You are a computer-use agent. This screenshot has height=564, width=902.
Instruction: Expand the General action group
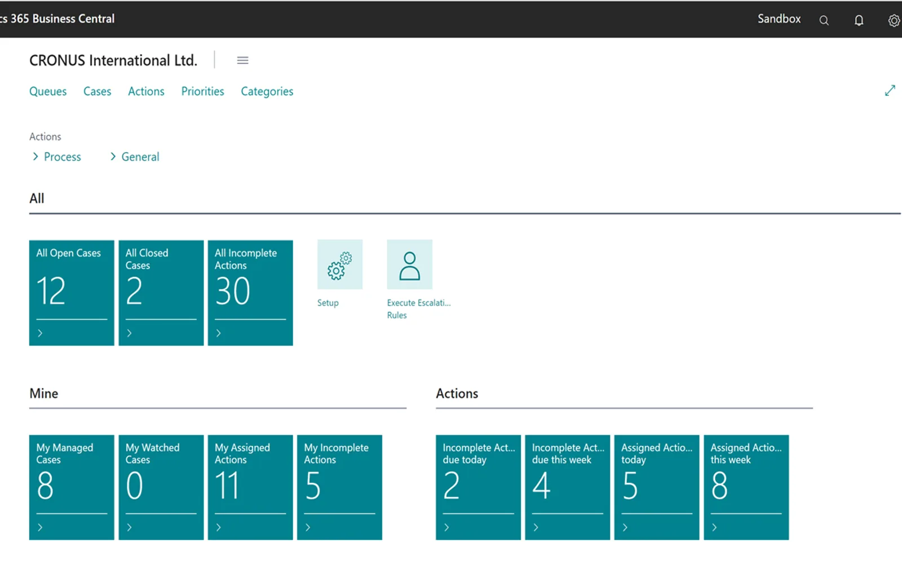tap(134, 157)
